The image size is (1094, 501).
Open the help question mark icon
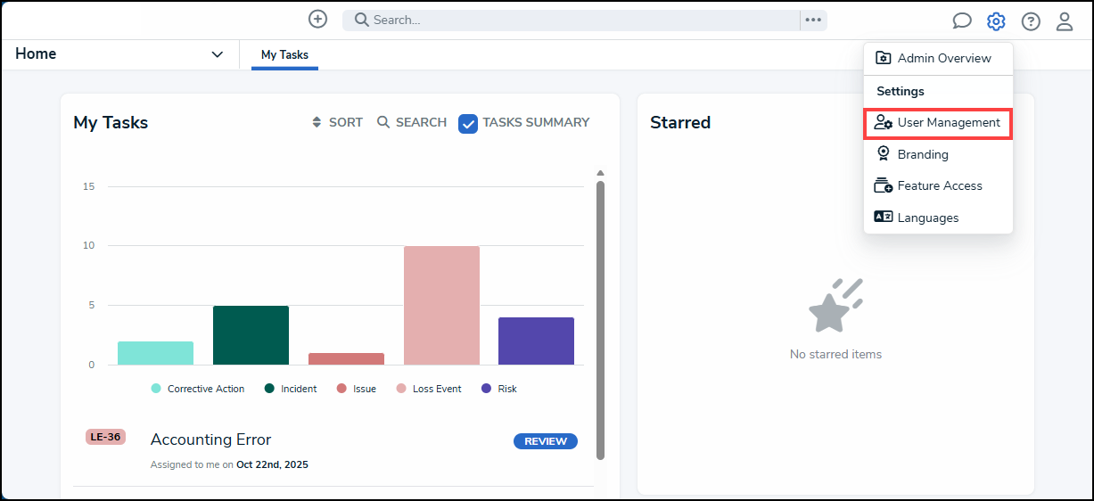click(x=1031, y=21)
